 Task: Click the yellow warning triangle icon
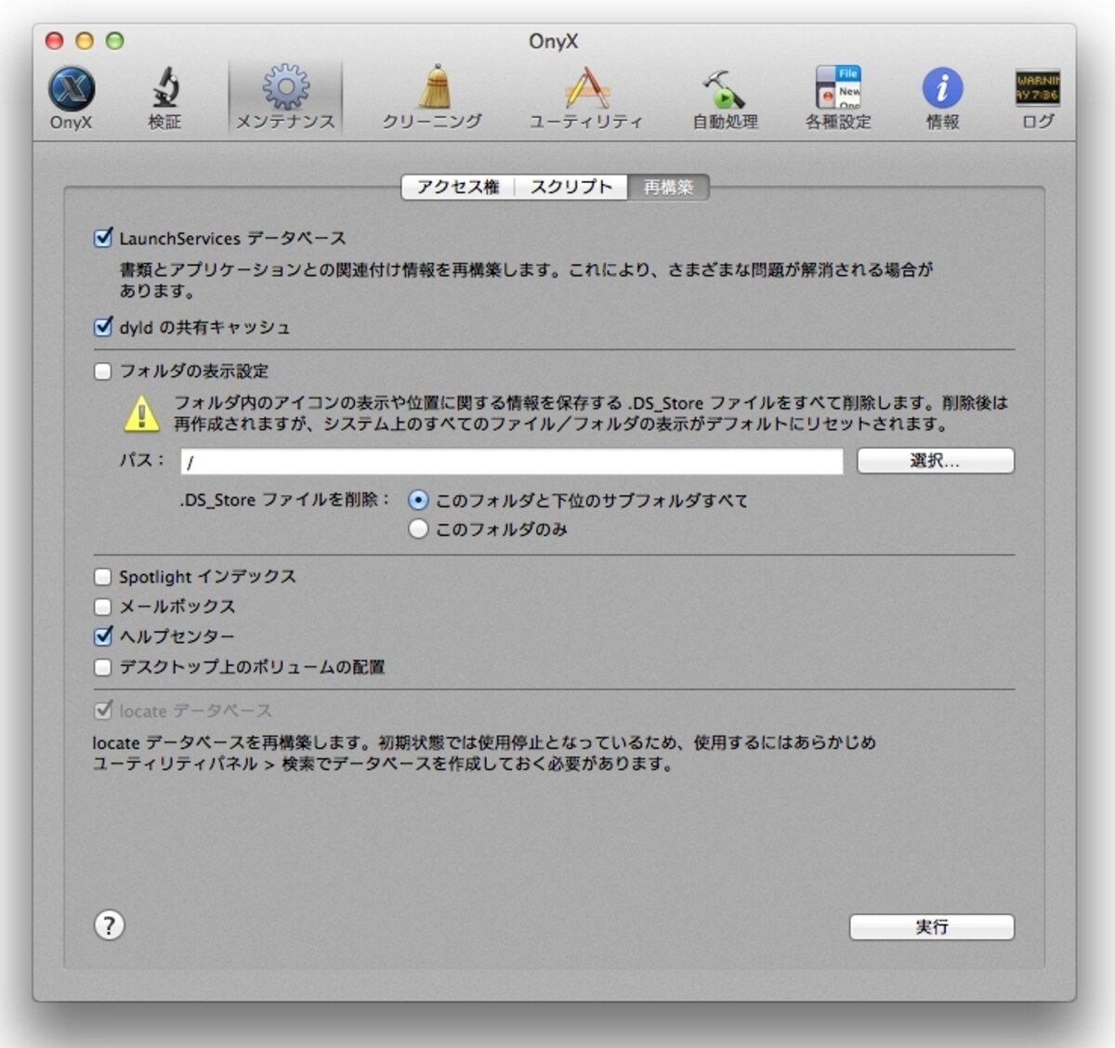(x=142, y=413)
